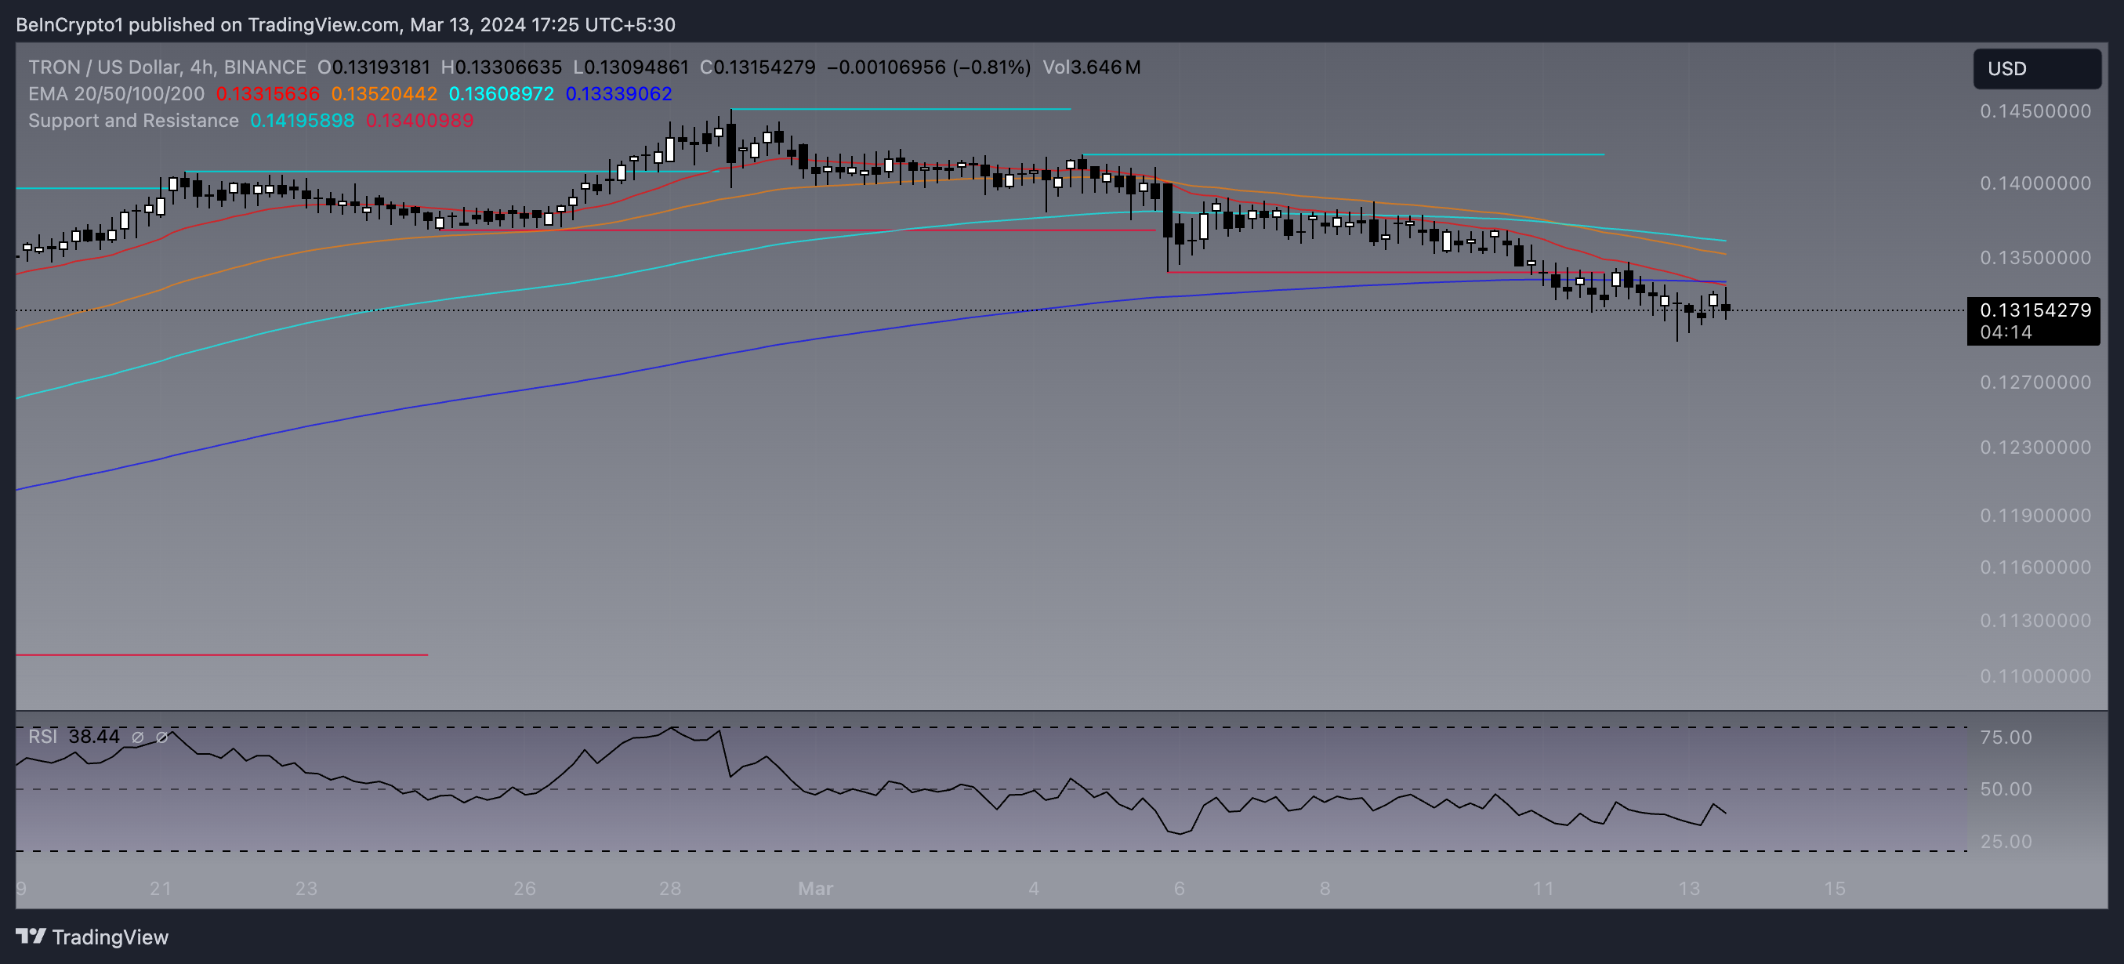Open the USD currency selector
Viewport: 2124px width, 964px height.
click(x=2035, y=68)
